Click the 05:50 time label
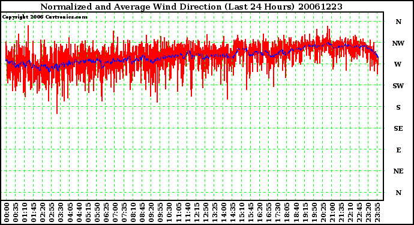This screenshot has width=414, height=225. pos(97,212)
